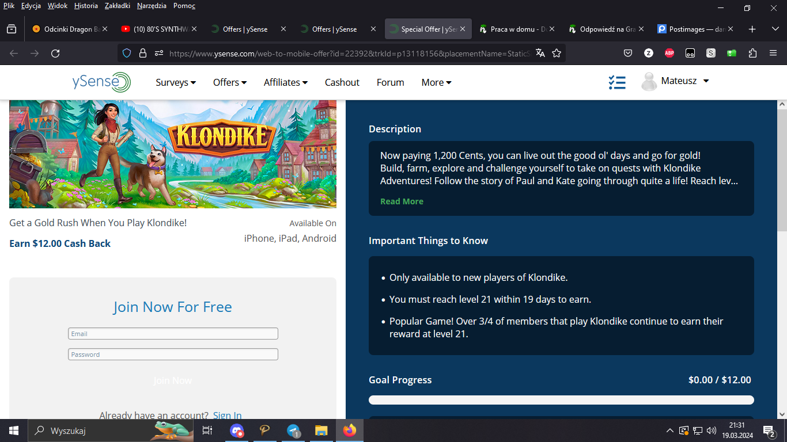Open the list all tabs chevron
The width and height of the screenshot is (787, 442).
775,29
